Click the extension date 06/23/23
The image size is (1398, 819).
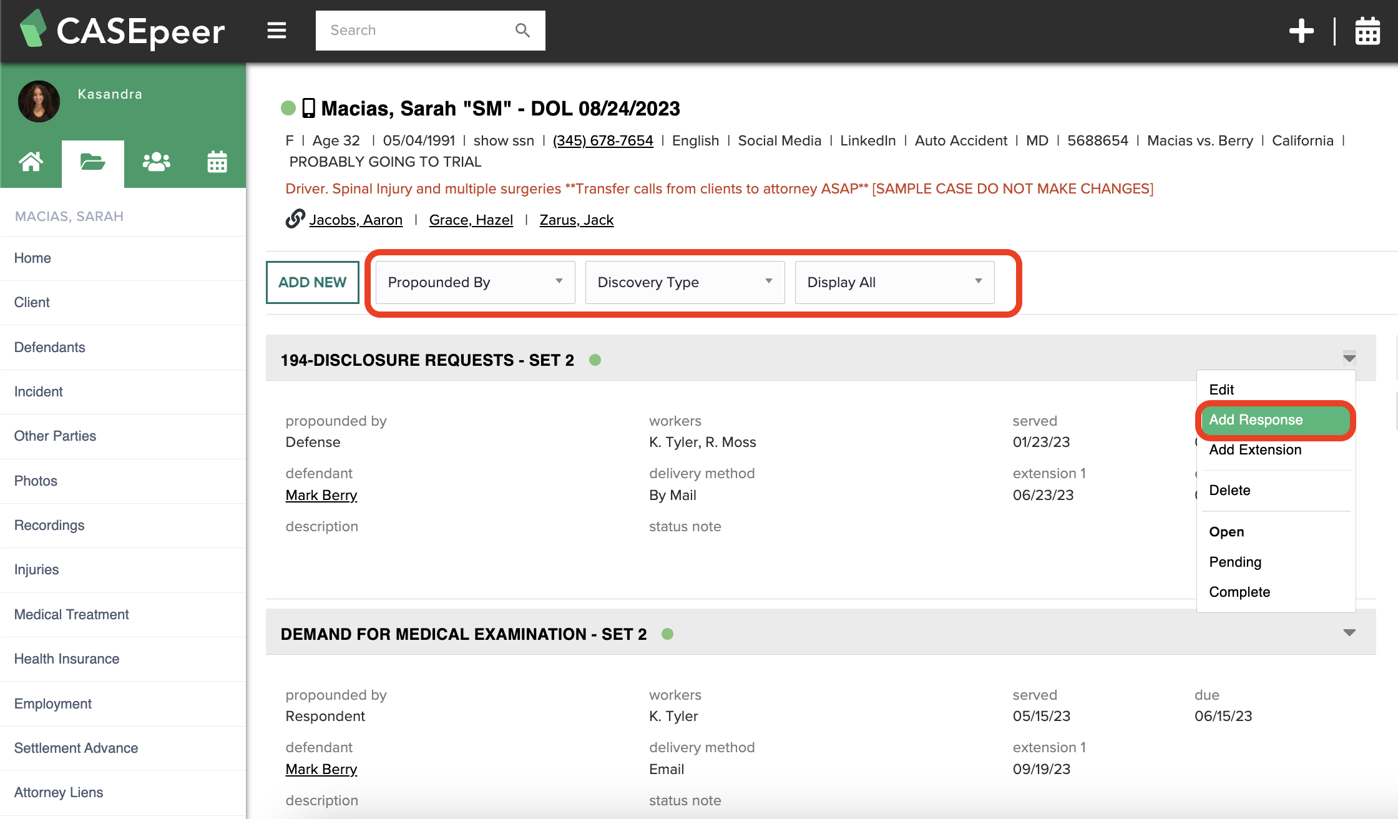pos(1043,495)
